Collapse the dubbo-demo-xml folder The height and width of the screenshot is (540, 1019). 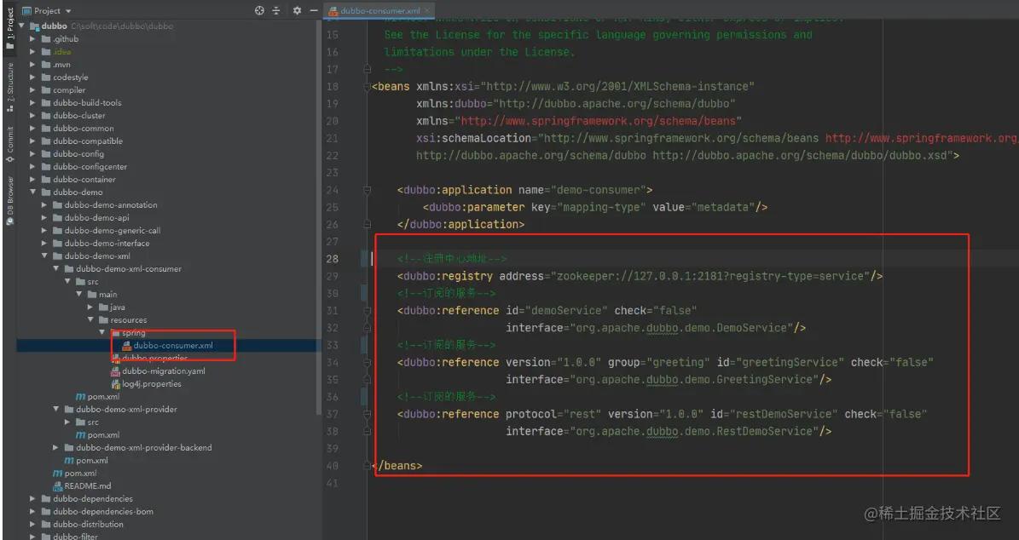(44, 256)
